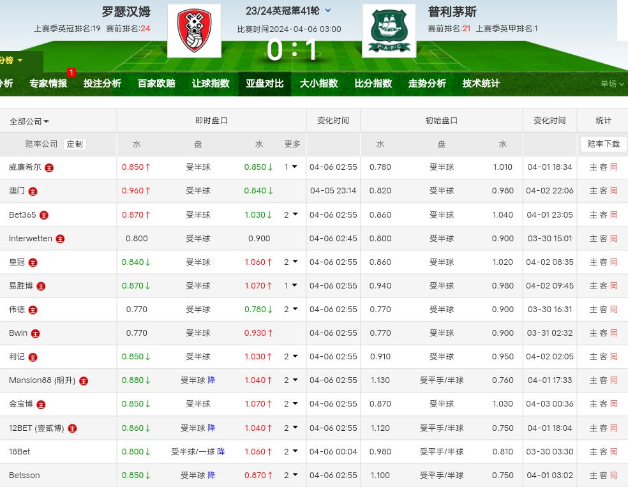Screen dimensions: 628x487
Task: Expand the 全部公司 company filter
Action: [29, 121]
